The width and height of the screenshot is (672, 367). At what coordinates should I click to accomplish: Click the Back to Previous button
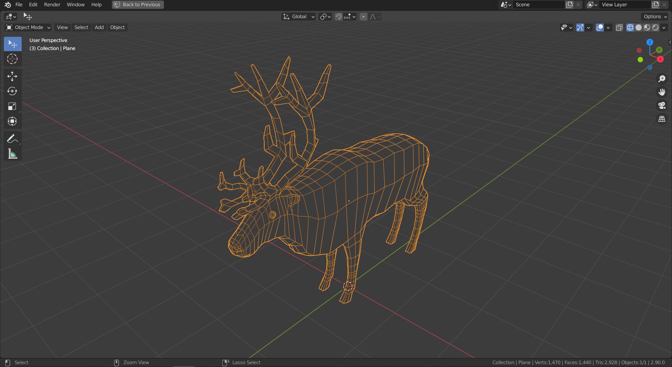(138, 5)
